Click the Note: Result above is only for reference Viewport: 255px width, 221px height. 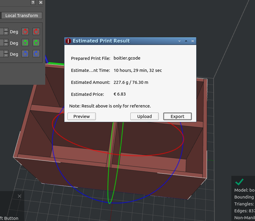coord(110,106)
